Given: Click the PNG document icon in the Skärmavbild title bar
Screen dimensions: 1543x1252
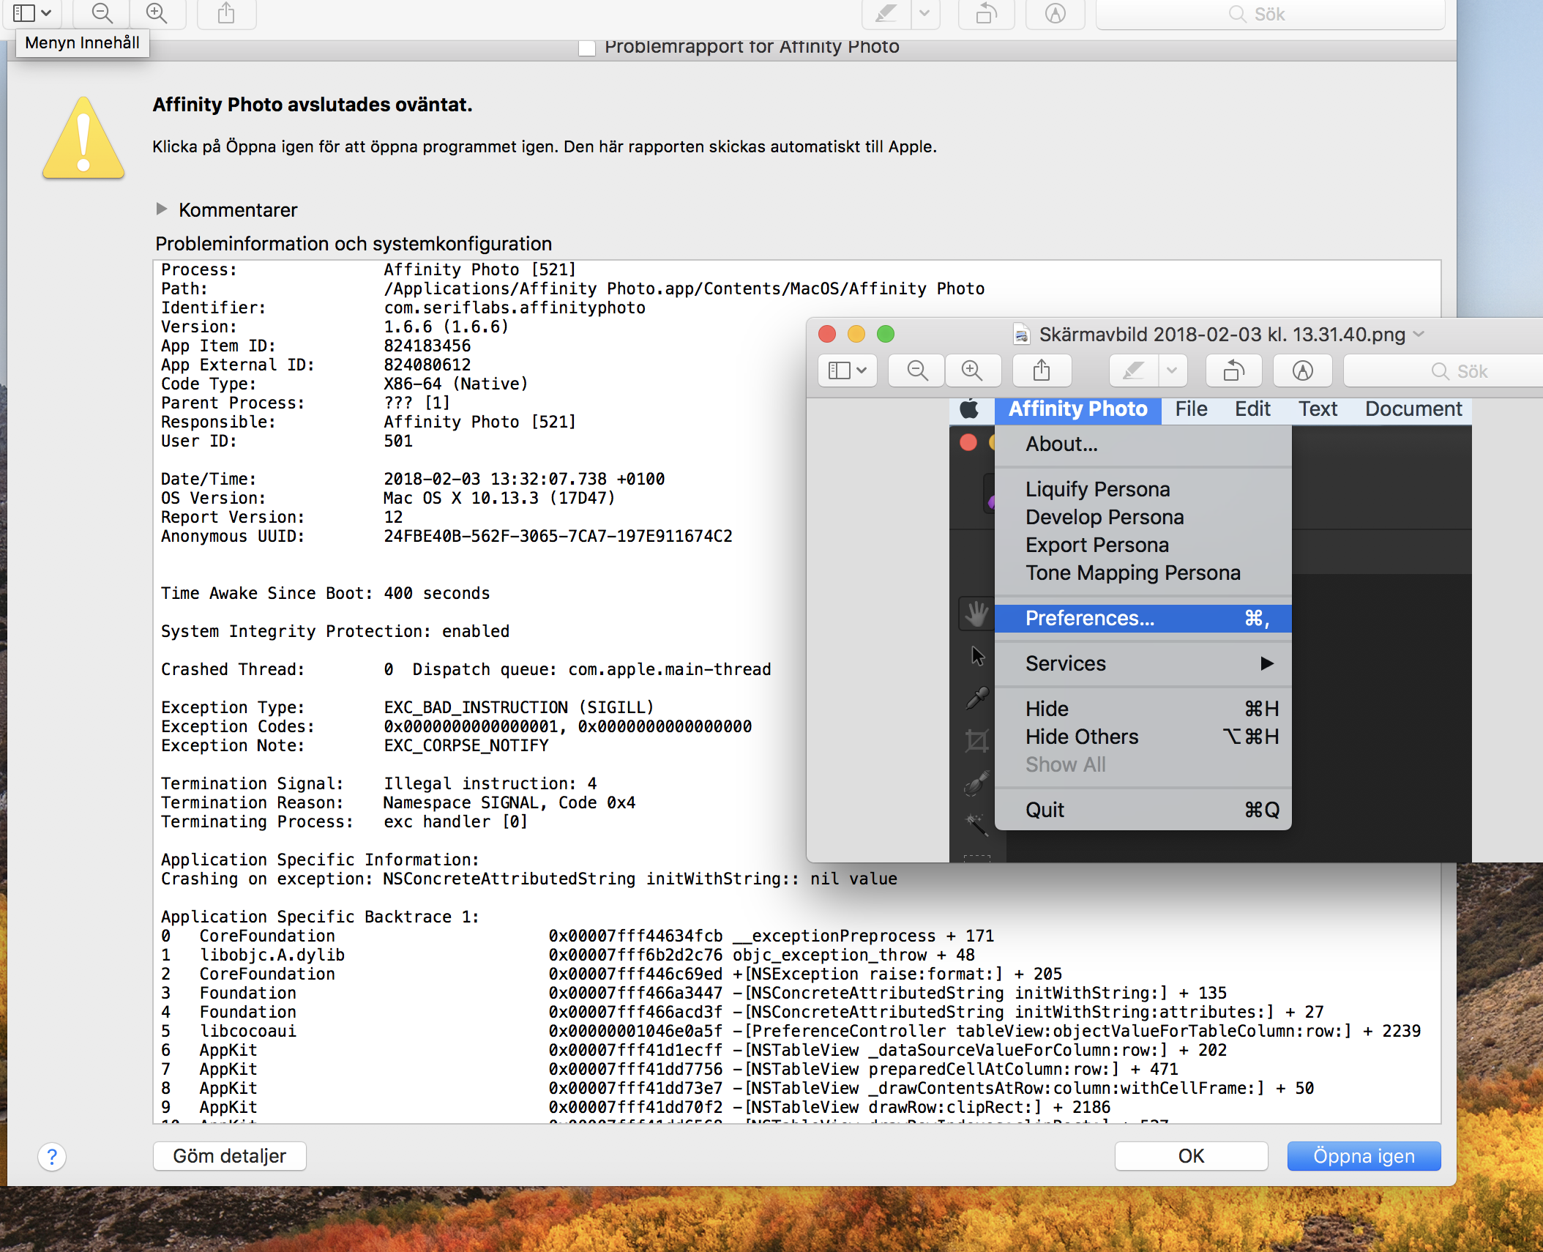Looking at the screenshot, I should [x=1021, y=335].
